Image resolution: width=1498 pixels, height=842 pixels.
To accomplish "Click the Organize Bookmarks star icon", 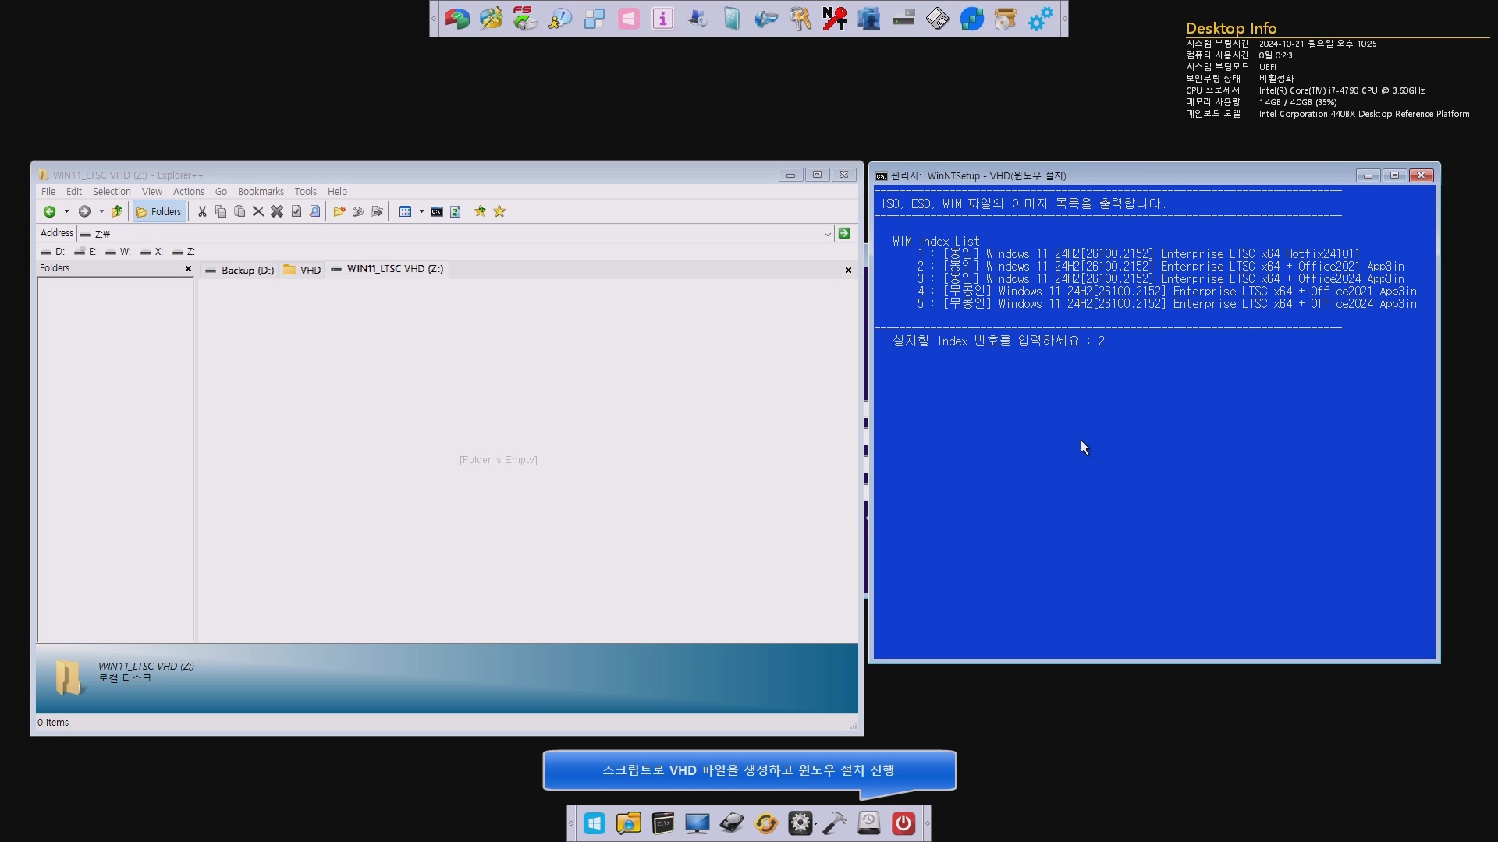I will [x=499, y=211].
